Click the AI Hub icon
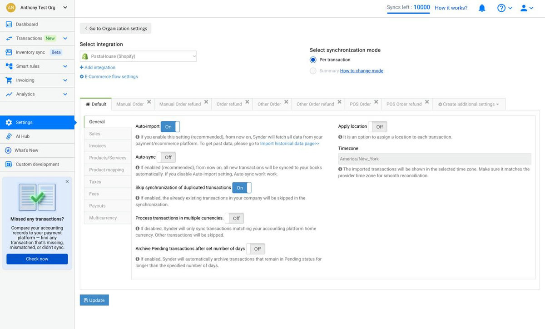 9,136
